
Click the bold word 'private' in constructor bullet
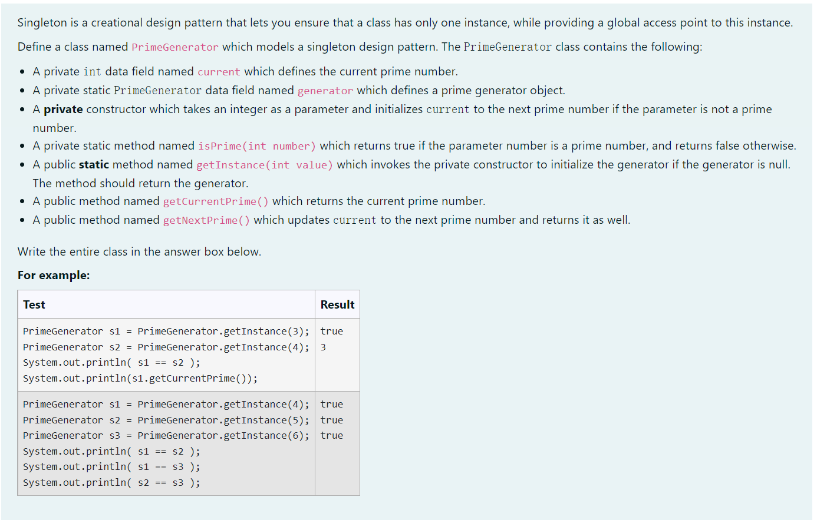tap(63, 110)
